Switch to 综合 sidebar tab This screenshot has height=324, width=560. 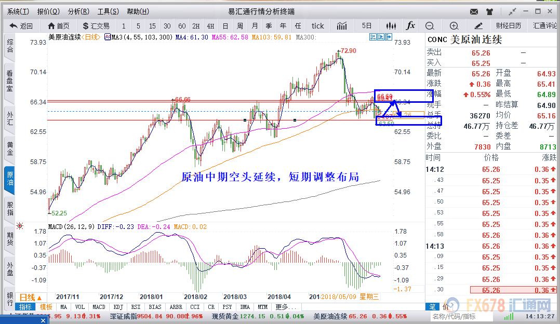click(10, 46)
